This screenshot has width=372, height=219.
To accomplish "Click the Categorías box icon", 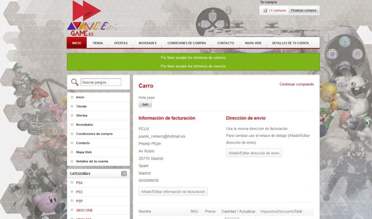I will pos(124,174).
